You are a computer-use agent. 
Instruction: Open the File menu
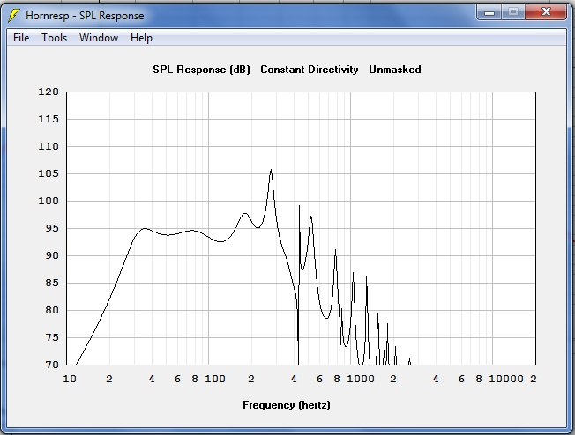[21, 38]
